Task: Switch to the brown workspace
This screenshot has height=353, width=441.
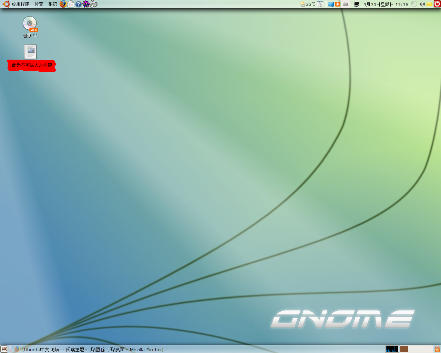Action: (x=404, y=349)
